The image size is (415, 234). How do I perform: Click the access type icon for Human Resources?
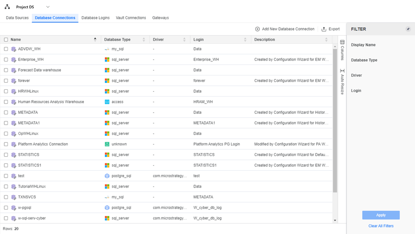(x=107, y=102)
